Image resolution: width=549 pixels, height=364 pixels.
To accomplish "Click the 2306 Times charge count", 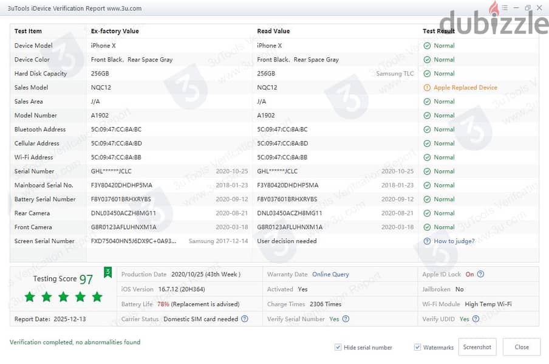I will pos(326,304).
